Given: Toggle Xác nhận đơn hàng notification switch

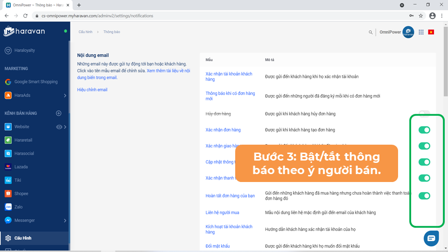Looking at the screenshot, I should pyautogui.click(x=424, y=130).
